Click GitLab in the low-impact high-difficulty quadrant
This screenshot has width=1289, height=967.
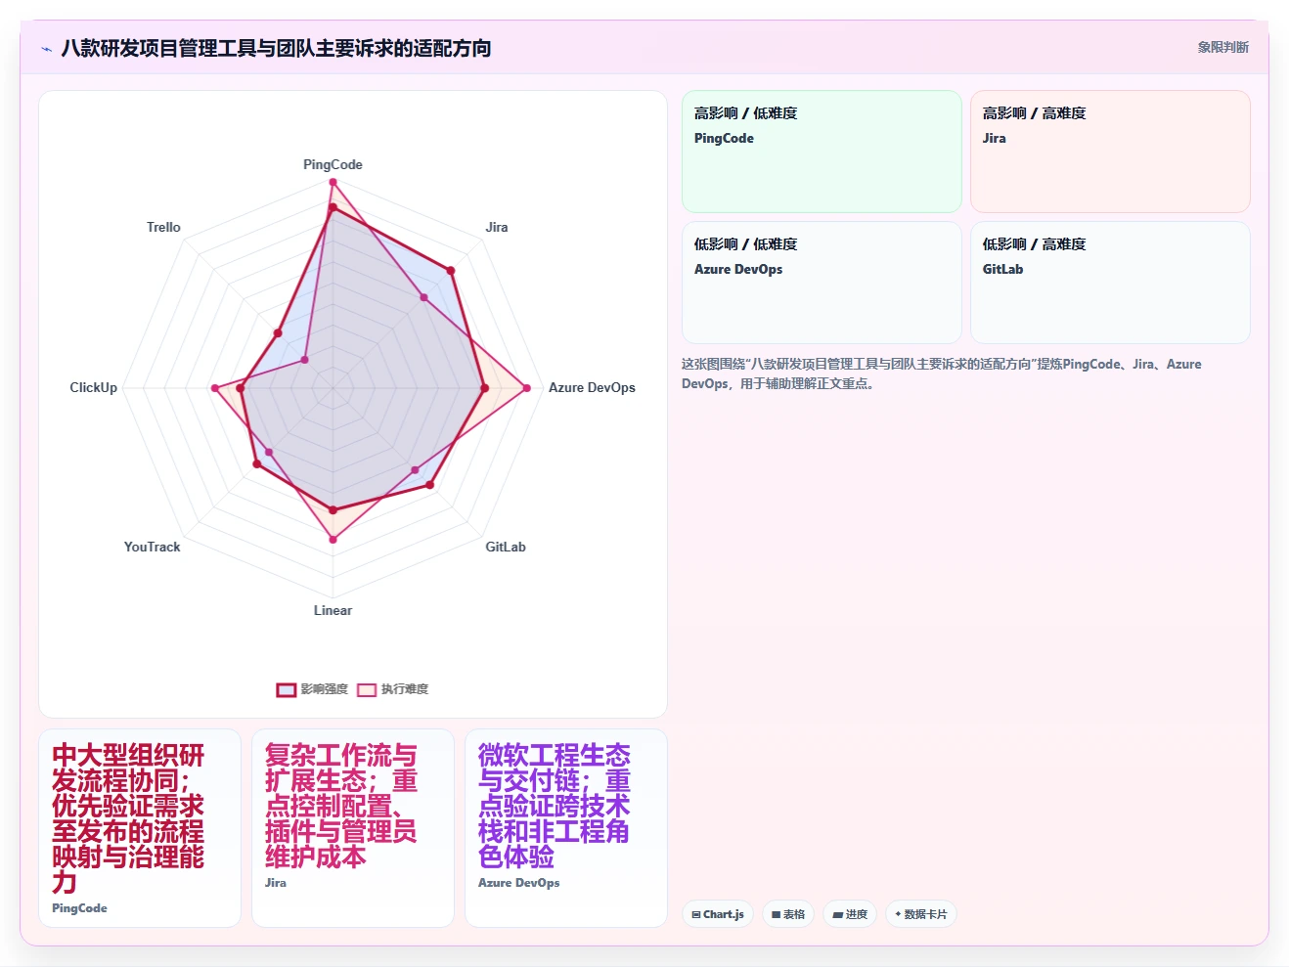[x=1002, y=269]
